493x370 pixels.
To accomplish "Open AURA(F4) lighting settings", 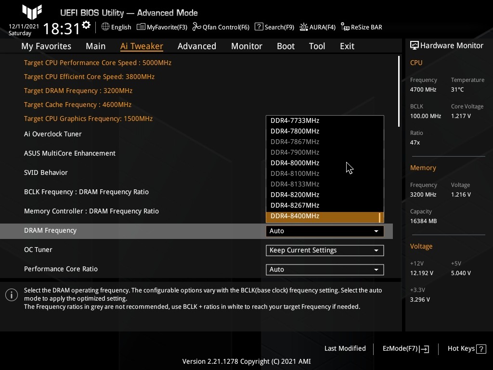I will 317,27.
